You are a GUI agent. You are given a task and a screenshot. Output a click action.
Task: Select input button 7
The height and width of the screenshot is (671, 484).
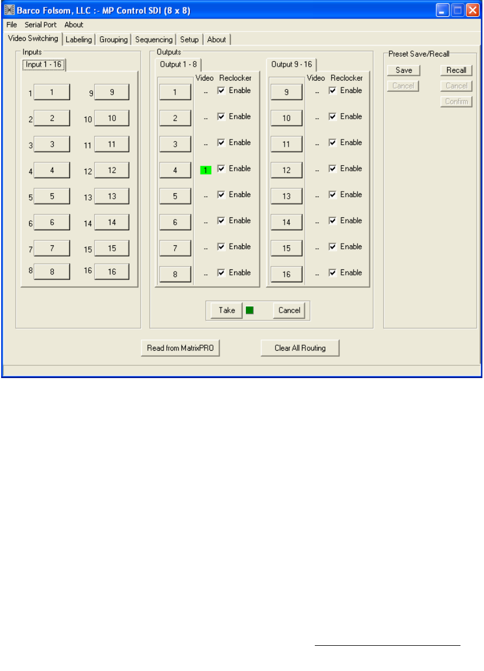coord(52,248)
